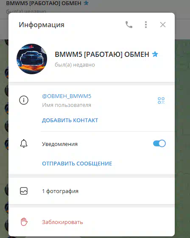The height and width of the screenshot is (238, 190).
Task: Click the BMWM5 [РАБОТАЮ] ОБМЕН chat header title
Action: (x=44, y=3)
